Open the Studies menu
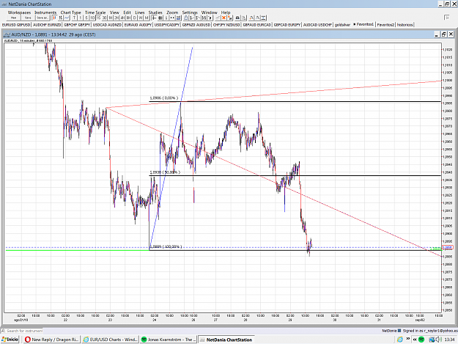The image size is (458, 344). click(155, 12)
